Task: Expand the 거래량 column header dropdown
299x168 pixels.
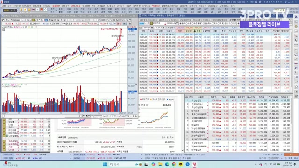Action: coord(174,31)
